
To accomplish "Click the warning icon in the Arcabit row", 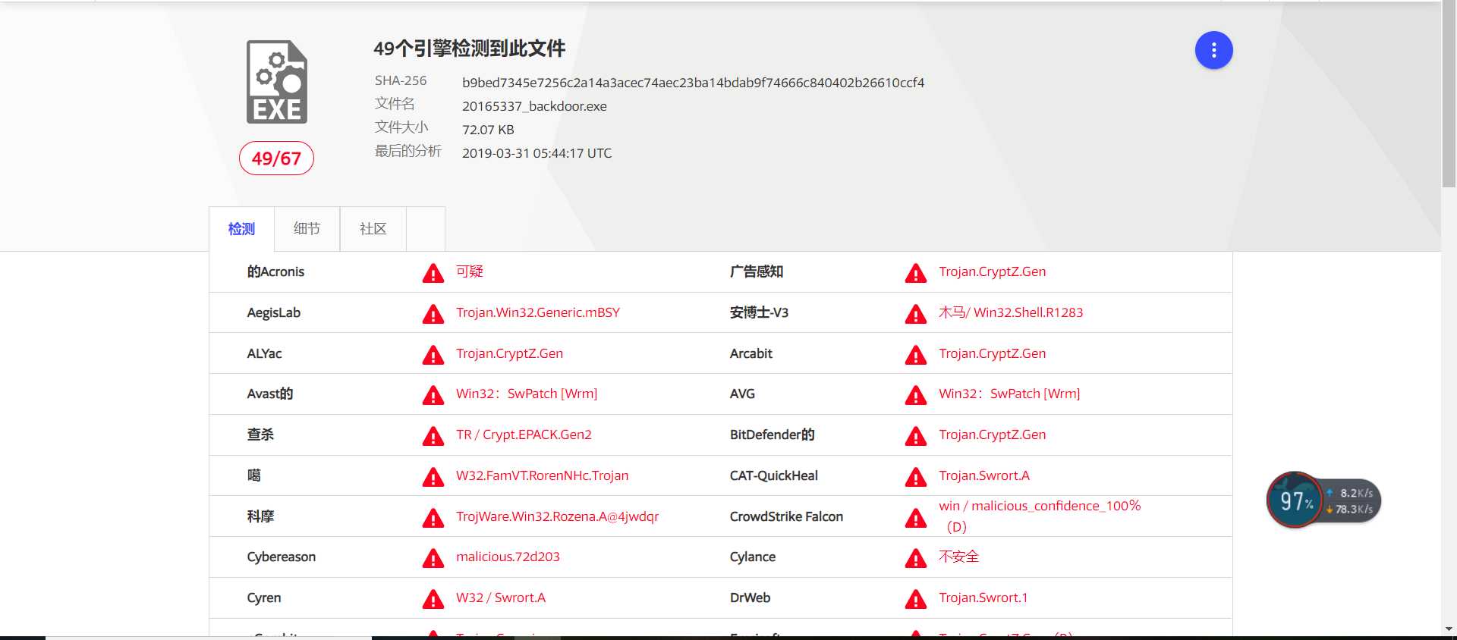I will coord(916,355).
